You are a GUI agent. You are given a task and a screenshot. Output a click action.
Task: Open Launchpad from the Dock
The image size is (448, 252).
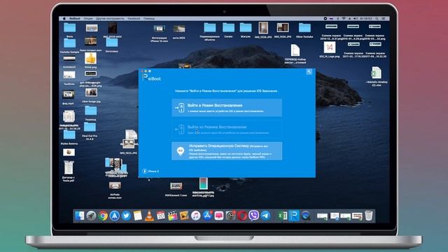coord(91,216)
